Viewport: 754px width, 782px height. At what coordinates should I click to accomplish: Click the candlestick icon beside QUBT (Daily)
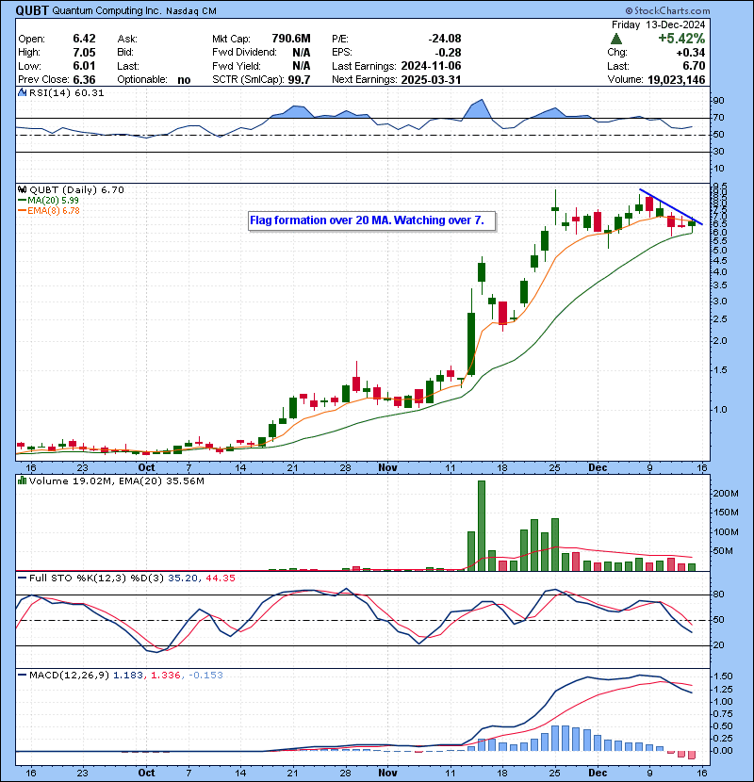click(22, 189)
